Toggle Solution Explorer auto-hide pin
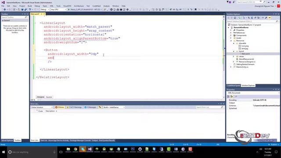The width and height of the screenshot is (281, 158). click(276, 14)
